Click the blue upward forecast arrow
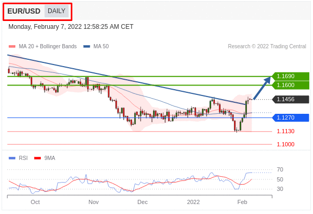The width and height of the screenshot is (313, 214). pos(262,88)
